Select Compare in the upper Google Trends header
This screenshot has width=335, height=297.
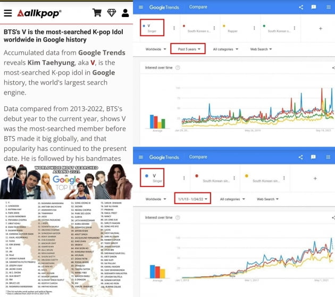tap(198, 7)
